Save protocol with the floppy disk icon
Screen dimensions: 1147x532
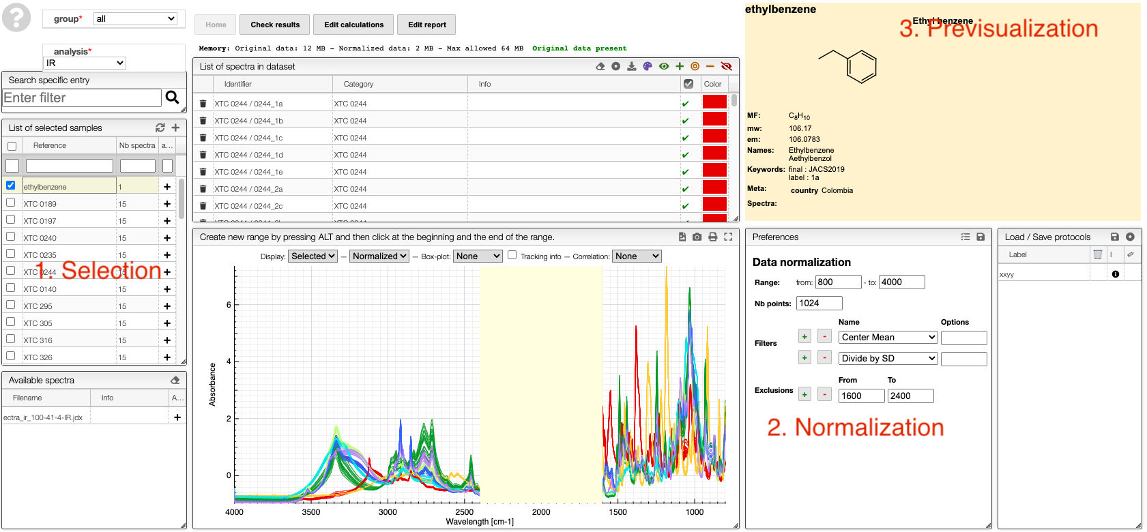(x=1115, y=237)
